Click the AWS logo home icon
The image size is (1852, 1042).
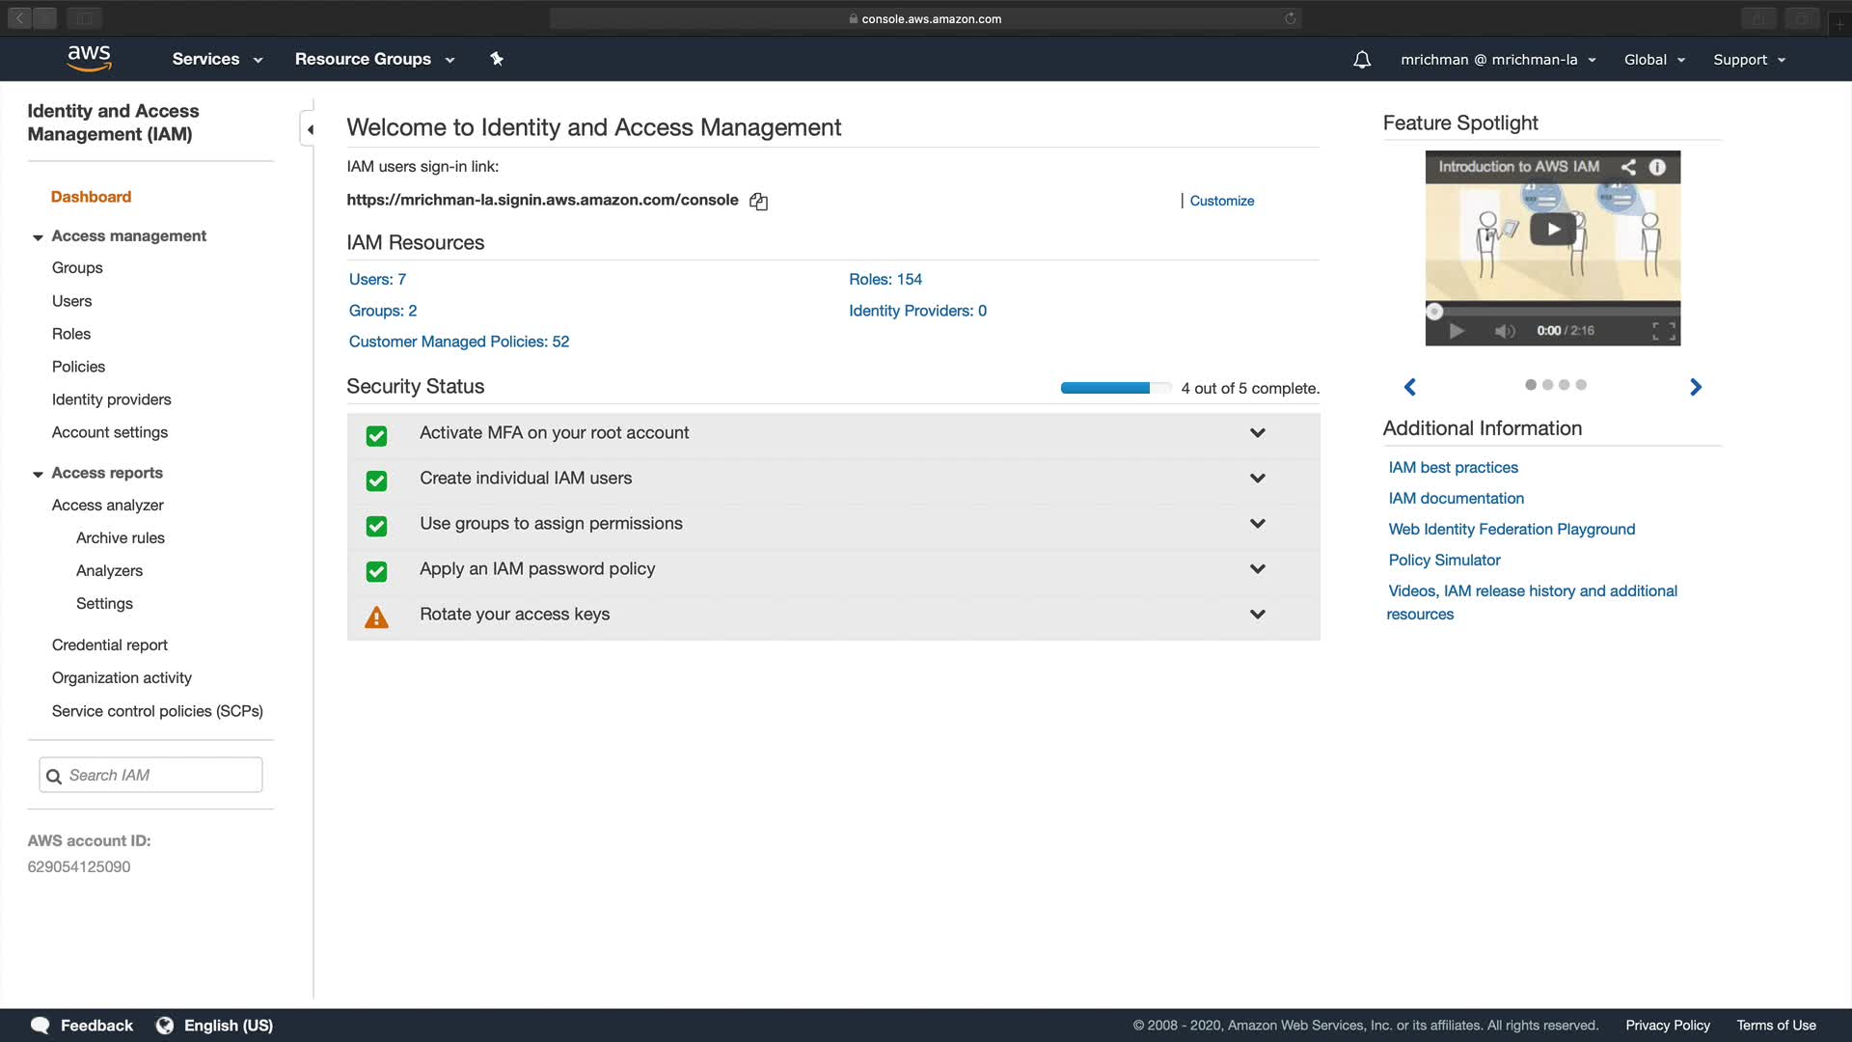pyautogui.click(x=90, y=59)
